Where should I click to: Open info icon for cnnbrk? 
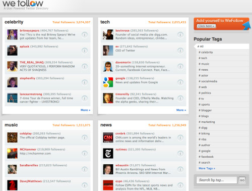pos(180,138)
